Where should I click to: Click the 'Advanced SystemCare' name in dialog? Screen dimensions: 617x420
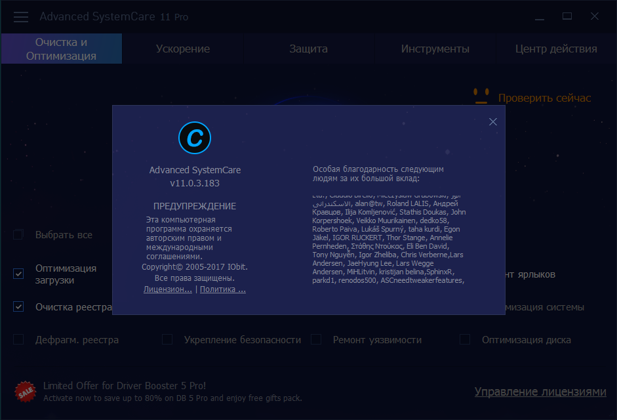[x=195, y=170]
